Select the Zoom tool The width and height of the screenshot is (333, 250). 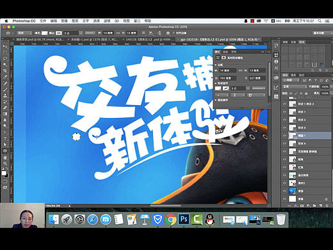coord(5,163)
